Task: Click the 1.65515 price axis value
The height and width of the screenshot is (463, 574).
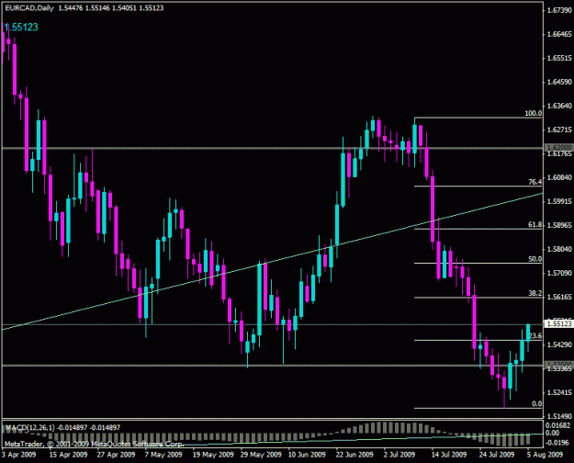Action: 559,58
